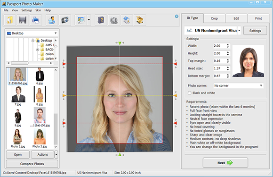Click the camera toolbar icon
This screenshot has height=177, width=273.
65,20
